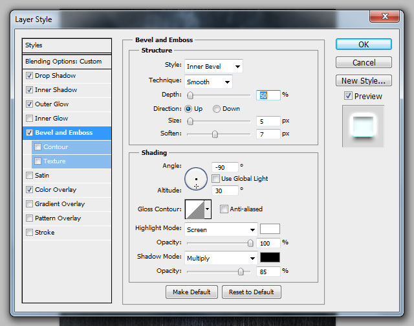Select the Inner Shadow label row
The height and width of the screenshot is (326, 414).
(67, 90)
